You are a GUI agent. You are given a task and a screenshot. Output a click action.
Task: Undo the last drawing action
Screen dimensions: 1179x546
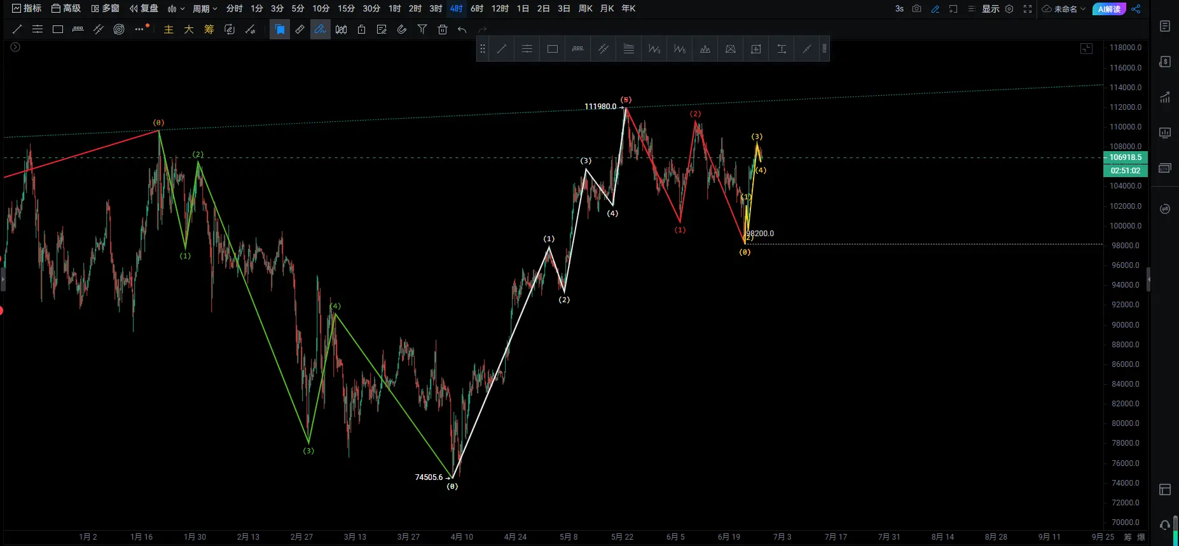pyautogui.click(x=462, y=29)
